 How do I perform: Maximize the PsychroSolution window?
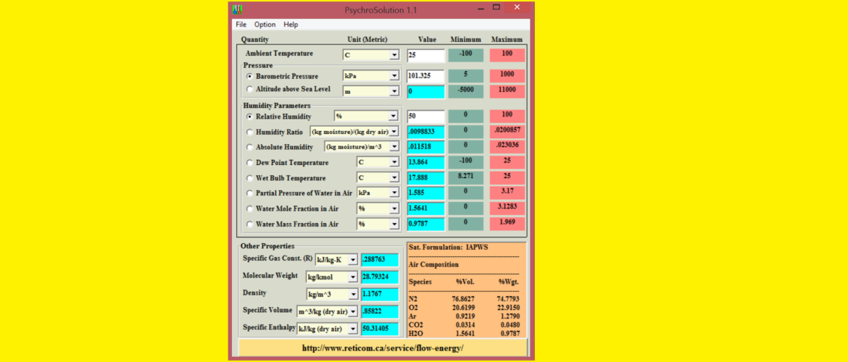(496, 7)
